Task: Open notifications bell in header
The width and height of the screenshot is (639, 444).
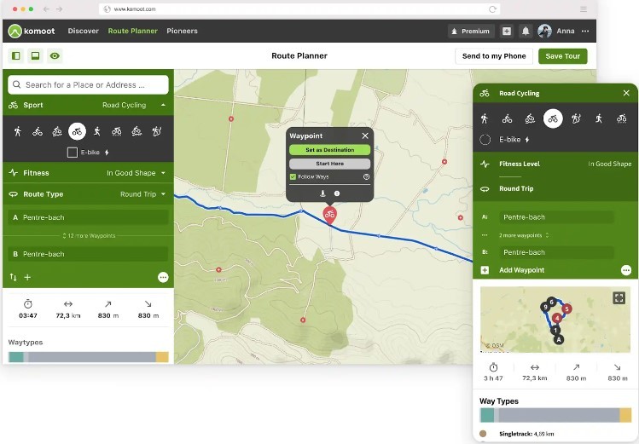Action: [x=526, y=31]
